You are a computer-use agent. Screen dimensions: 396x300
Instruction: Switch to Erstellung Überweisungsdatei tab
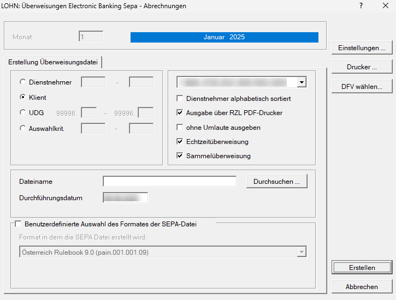(53, 62)
